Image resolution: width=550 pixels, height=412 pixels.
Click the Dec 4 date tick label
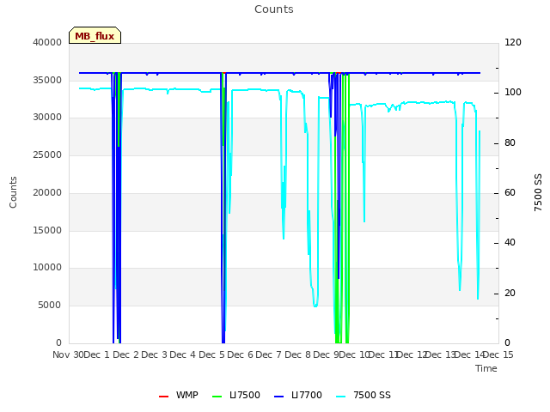(x=183, y=354)
